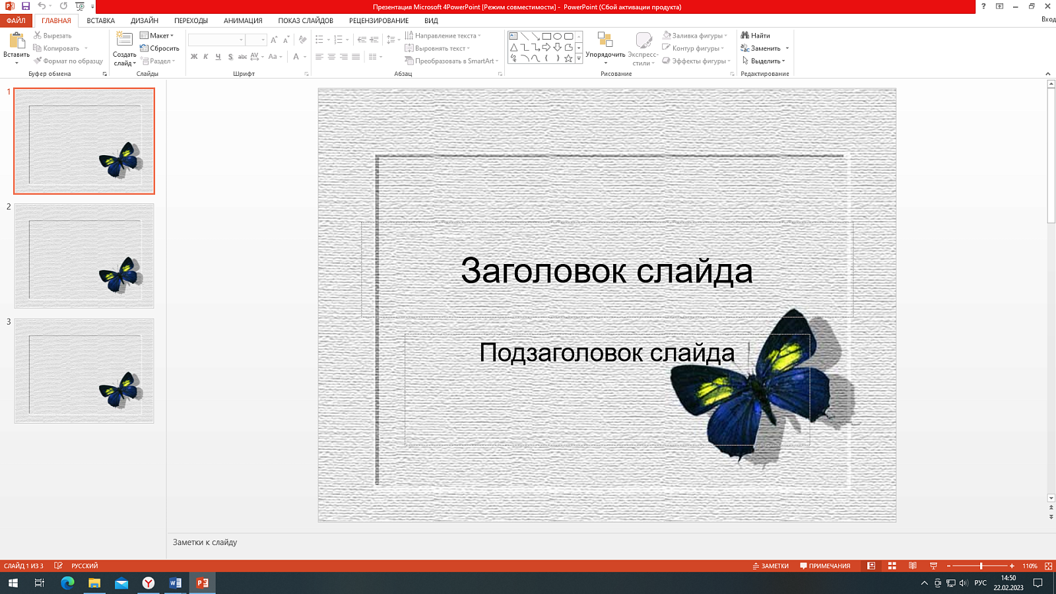Save the presentation with the floppy icon
The width and height of the screenshot is (1056, 594).
click(26, 6)
